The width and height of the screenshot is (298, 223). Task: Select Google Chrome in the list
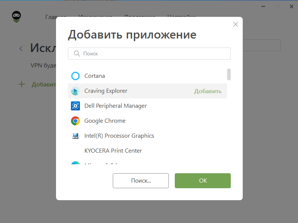[x=148, y=121]
